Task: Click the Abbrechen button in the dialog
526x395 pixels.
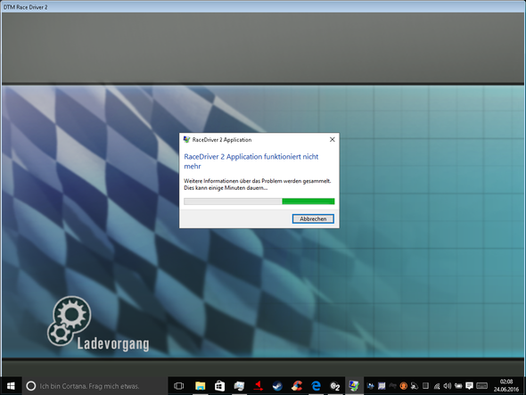Action: pyautogui.click(x=313, y=218)
